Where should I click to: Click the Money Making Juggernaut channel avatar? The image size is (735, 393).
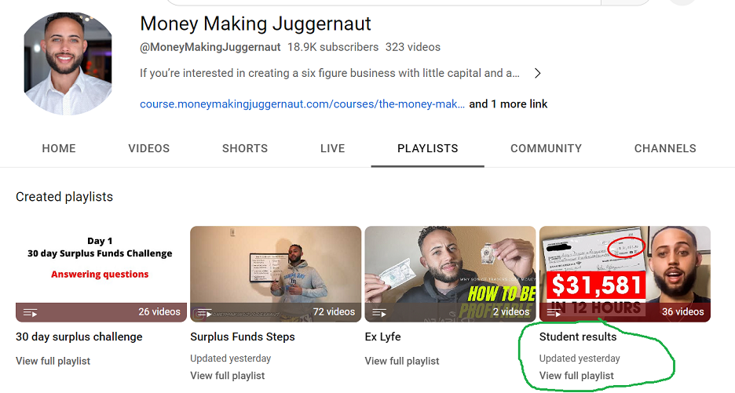point(68,64)
